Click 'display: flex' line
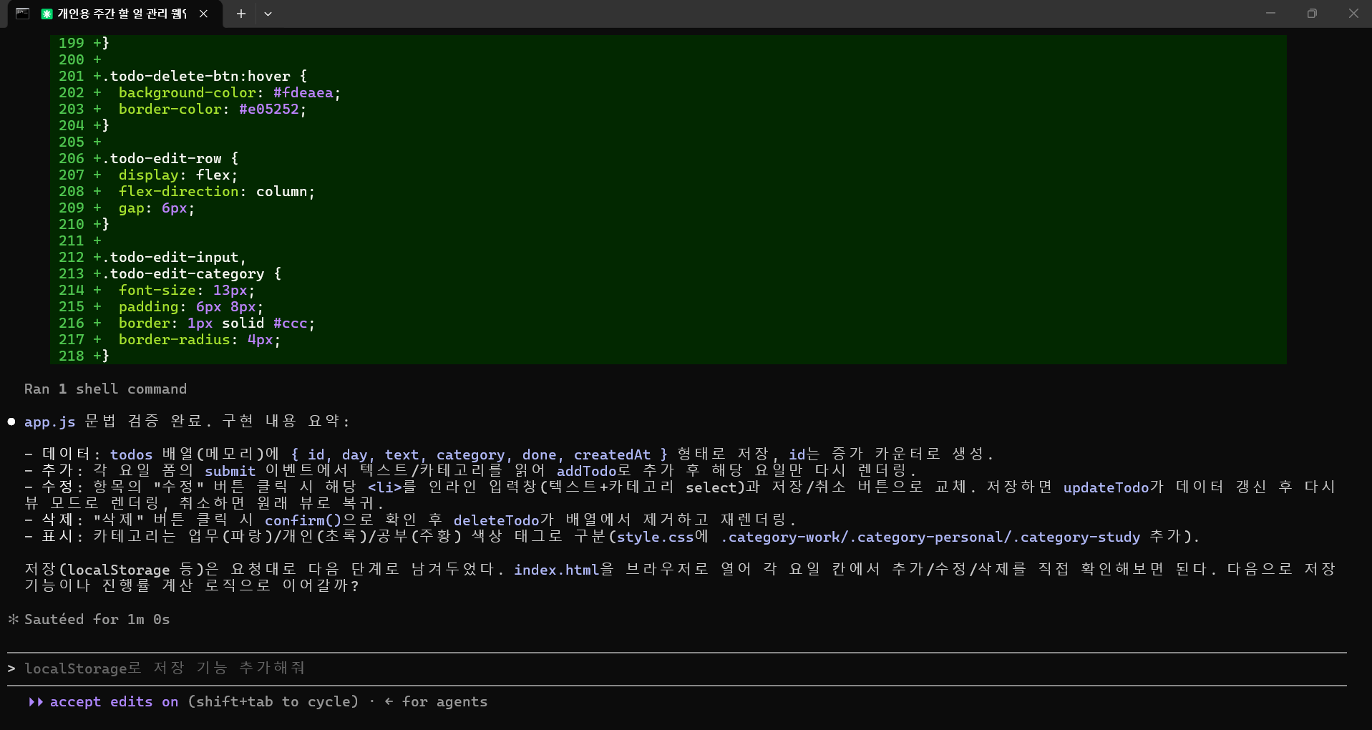The image size is (1372, 730). click(x=178, y=175)
